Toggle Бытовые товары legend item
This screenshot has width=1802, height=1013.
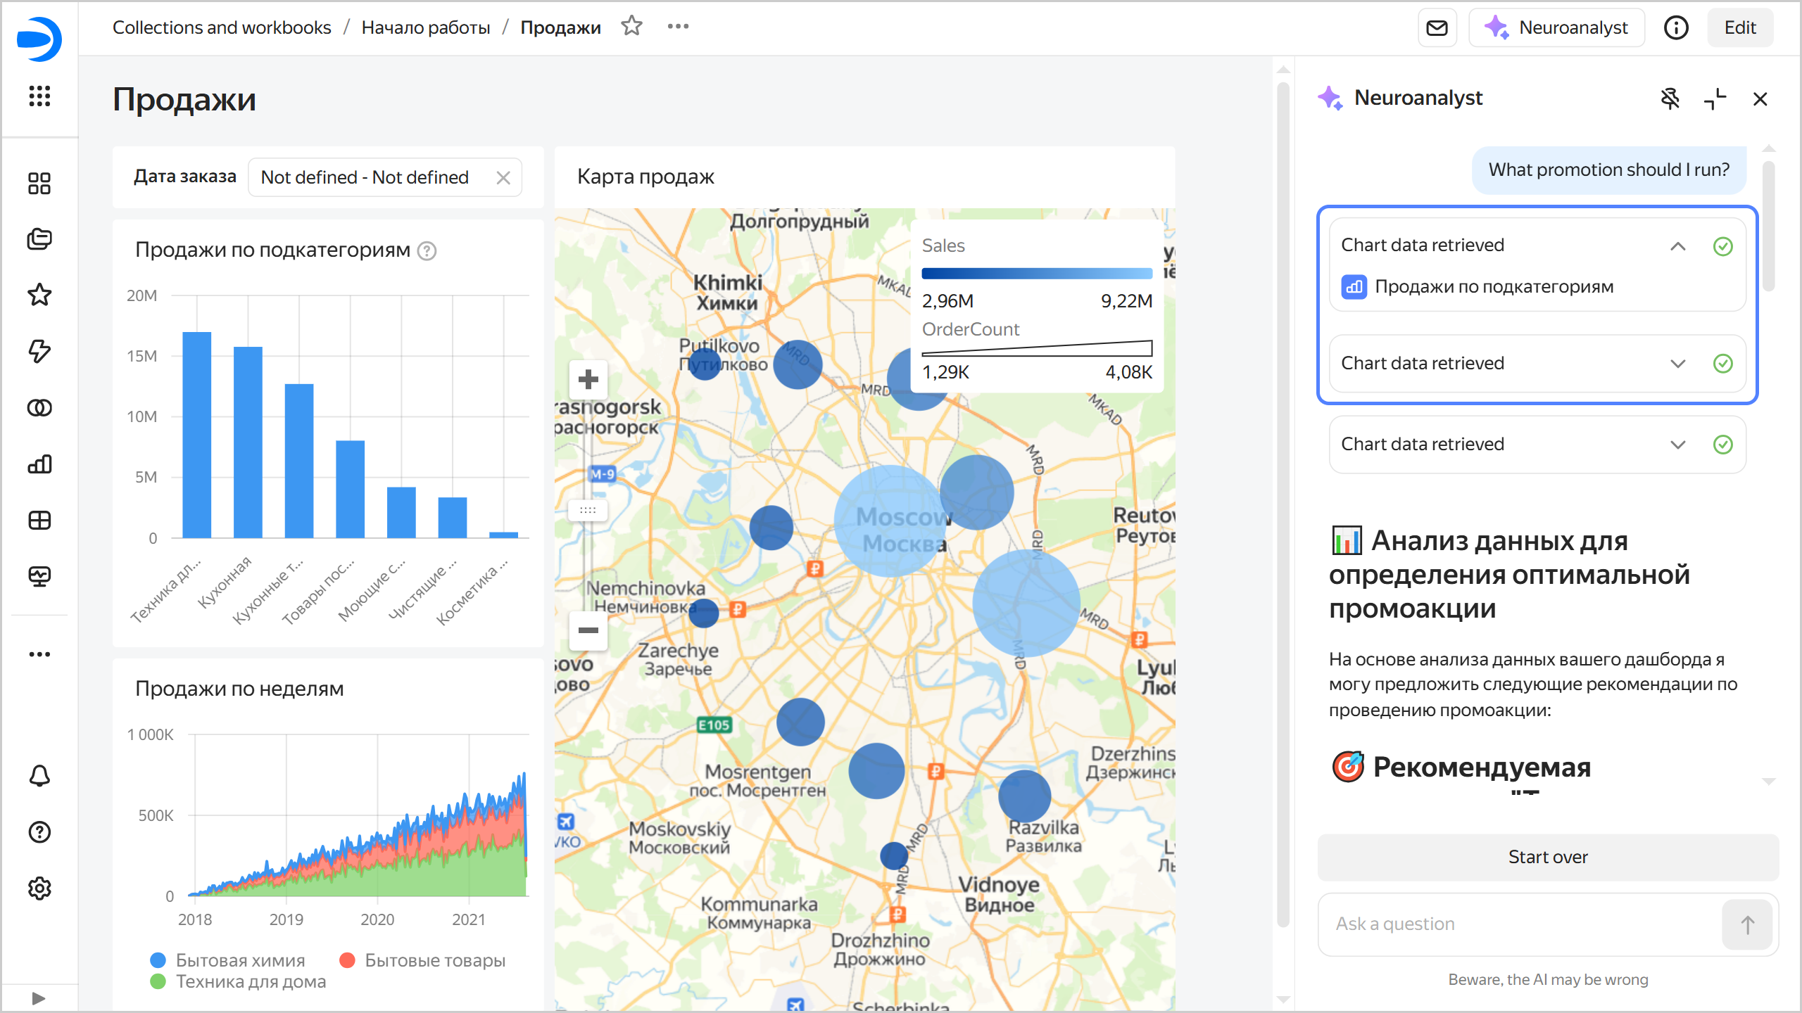tap(422, 960)
